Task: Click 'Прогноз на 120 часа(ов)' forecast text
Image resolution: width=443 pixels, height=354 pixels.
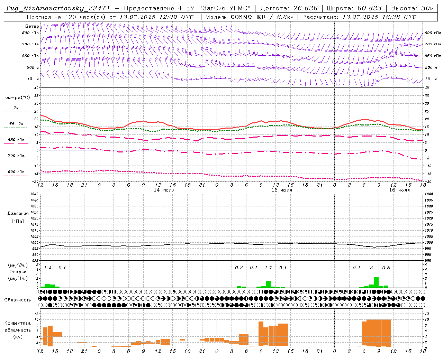Action: coord(66,17)
